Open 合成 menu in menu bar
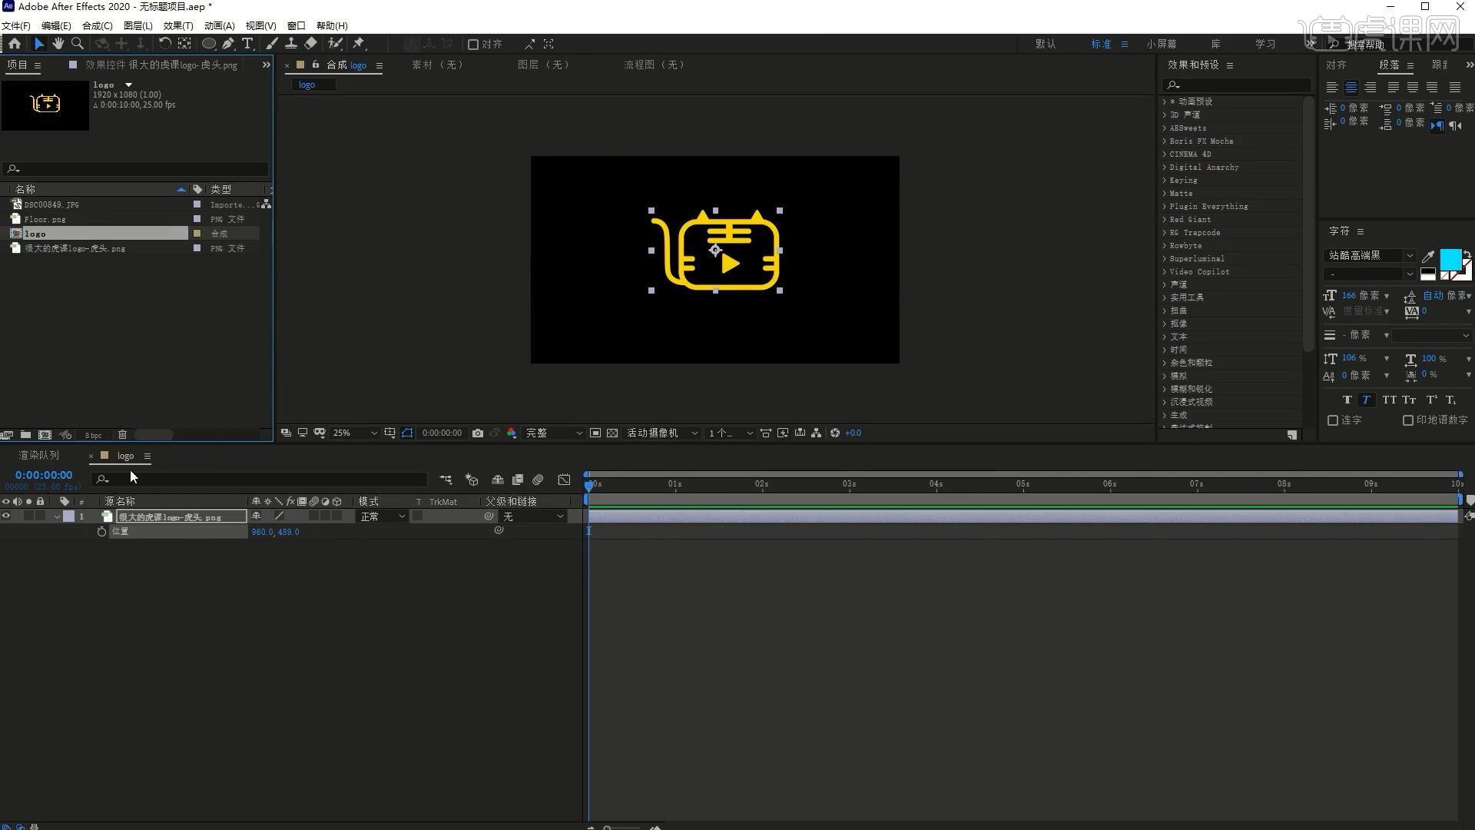 coord(98,25)
